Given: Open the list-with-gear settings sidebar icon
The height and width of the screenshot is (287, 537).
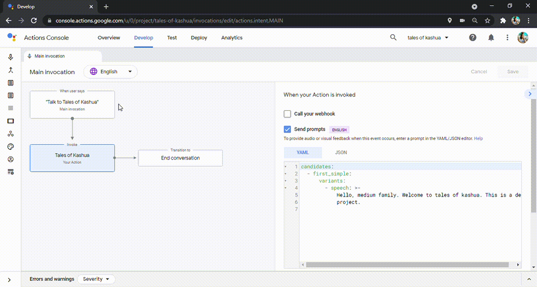Looking at the screenshot, I should 11,172.
